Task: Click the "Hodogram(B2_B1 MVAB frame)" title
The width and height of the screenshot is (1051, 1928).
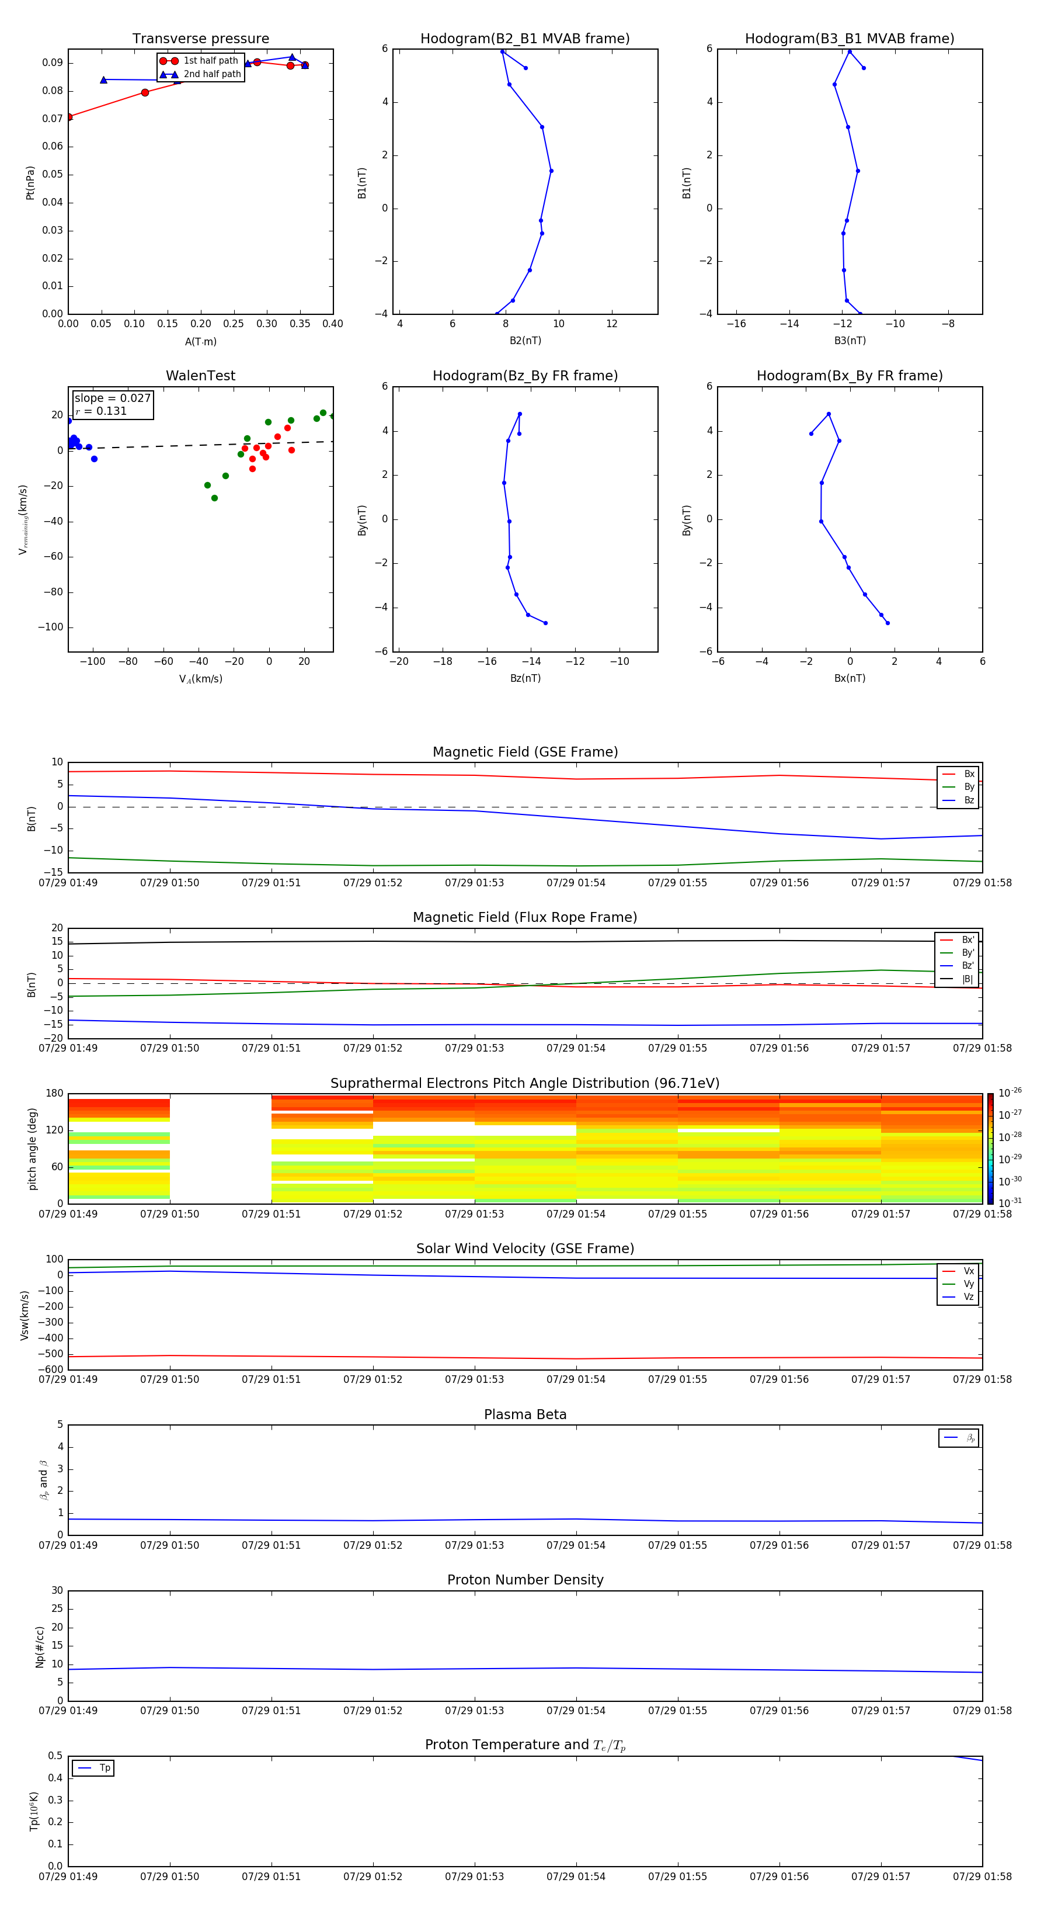Action: coord(525,39)
